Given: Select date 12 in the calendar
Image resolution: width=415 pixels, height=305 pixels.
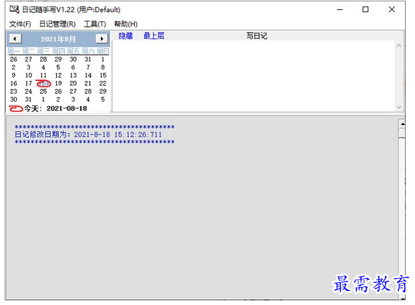Looking at the screenshot, I should [x=58, y=76].
